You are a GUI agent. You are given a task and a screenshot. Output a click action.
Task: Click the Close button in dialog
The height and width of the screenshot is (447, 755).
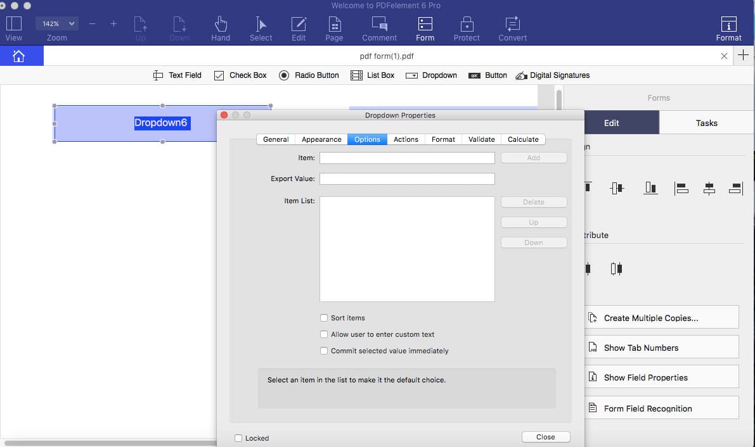545,437
